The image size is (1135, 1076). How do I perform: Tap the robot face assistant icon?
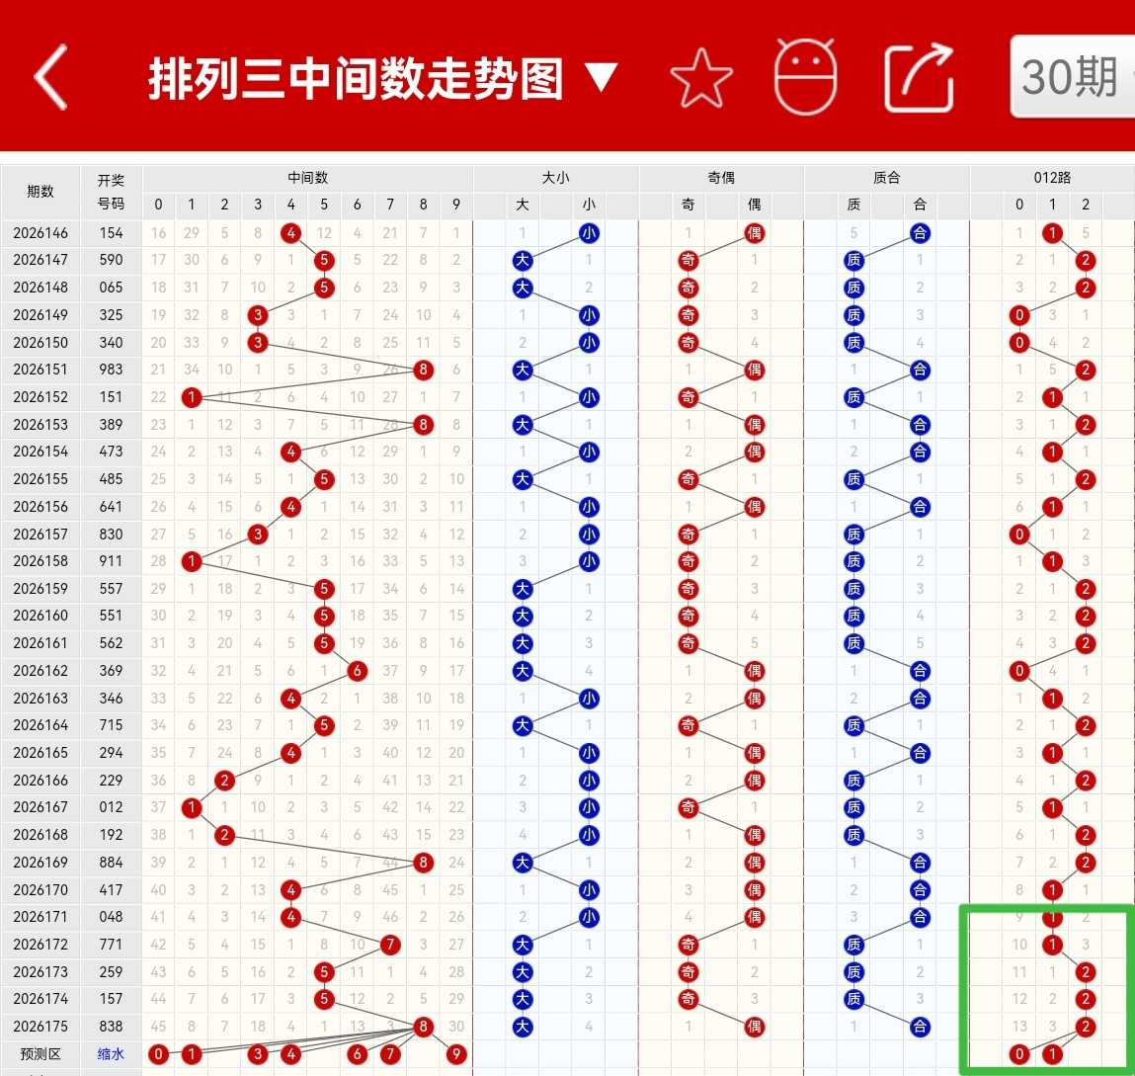coord(805,77)
